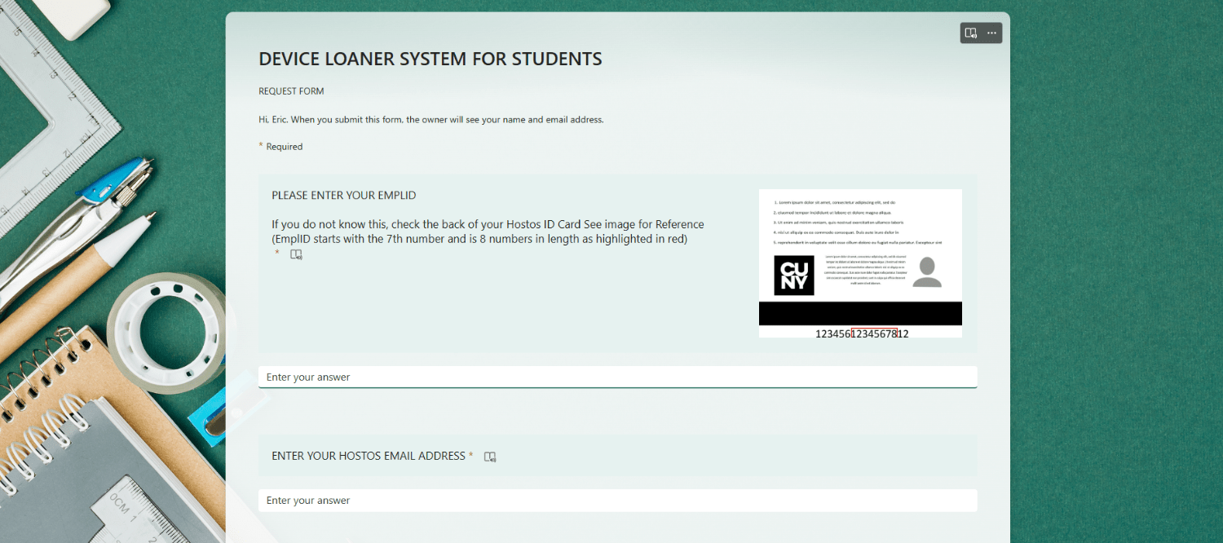This screenshot has width=1223, height=543.
Task: Focus the Hostos email answer input field
Action: (617, 501)
